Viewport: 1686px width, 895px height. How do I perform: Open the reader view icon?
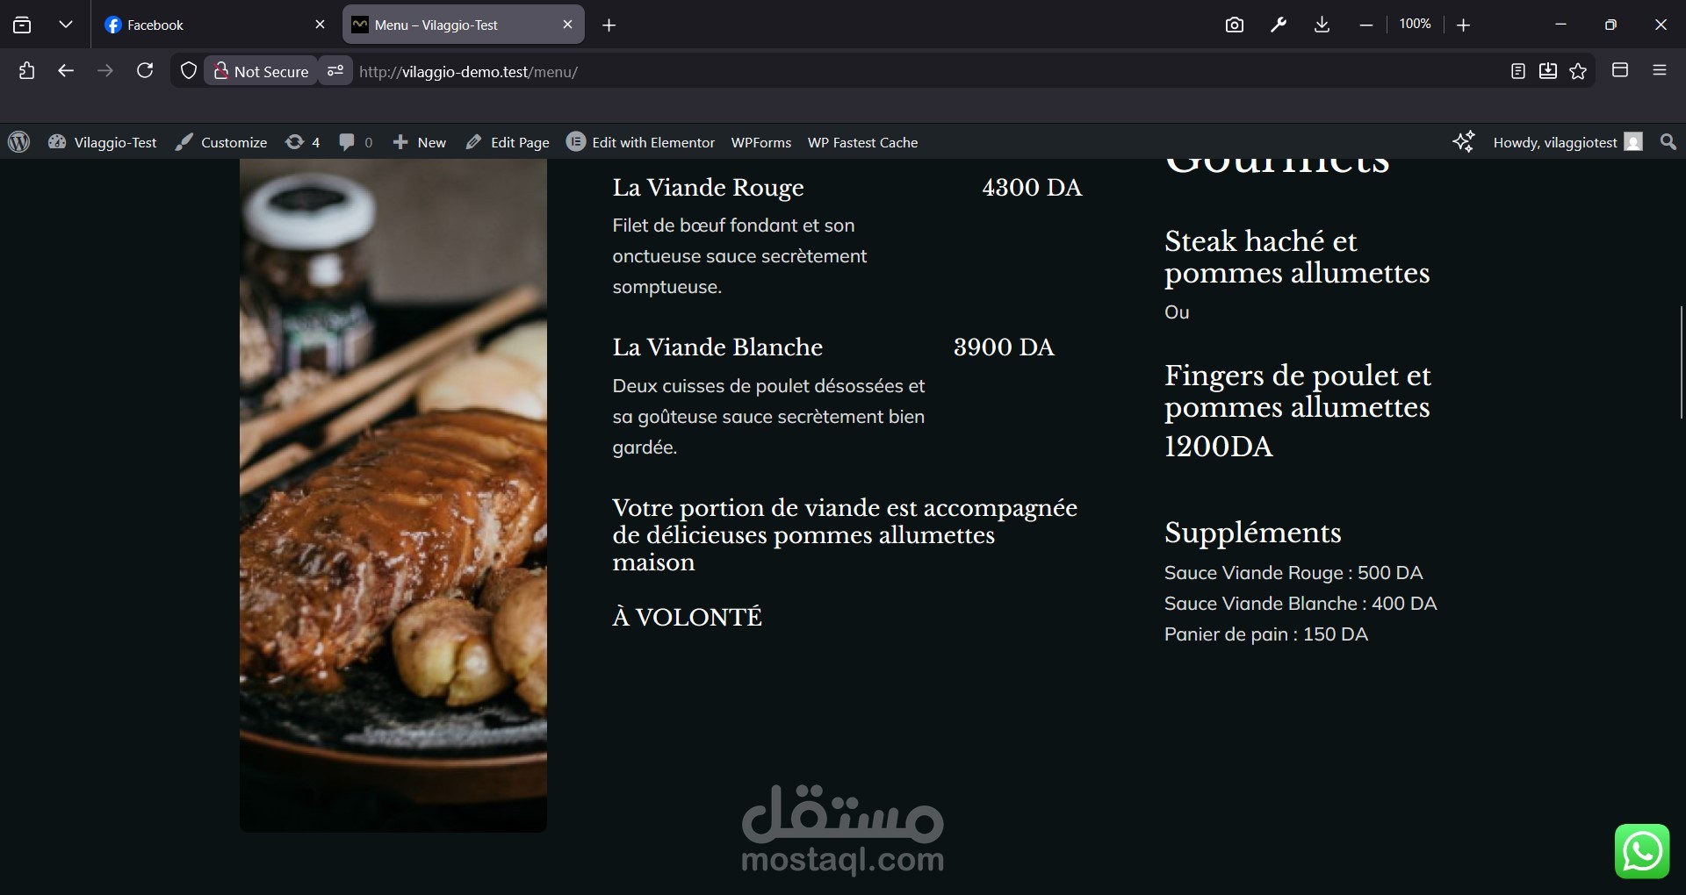pos(1517,71)
